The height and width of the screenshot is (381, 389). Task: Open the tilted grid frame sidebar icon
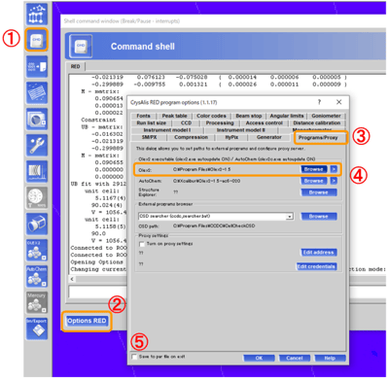click(37, 93)
